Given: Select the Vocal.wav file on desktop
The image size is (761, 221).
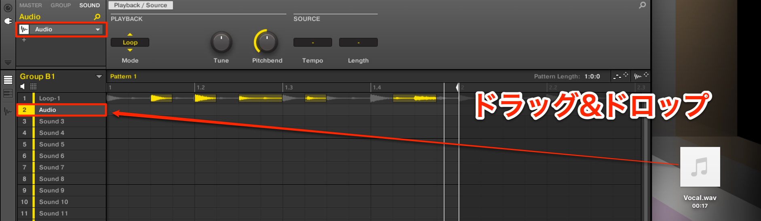Looking at the screenshot, I should [700, 167].
